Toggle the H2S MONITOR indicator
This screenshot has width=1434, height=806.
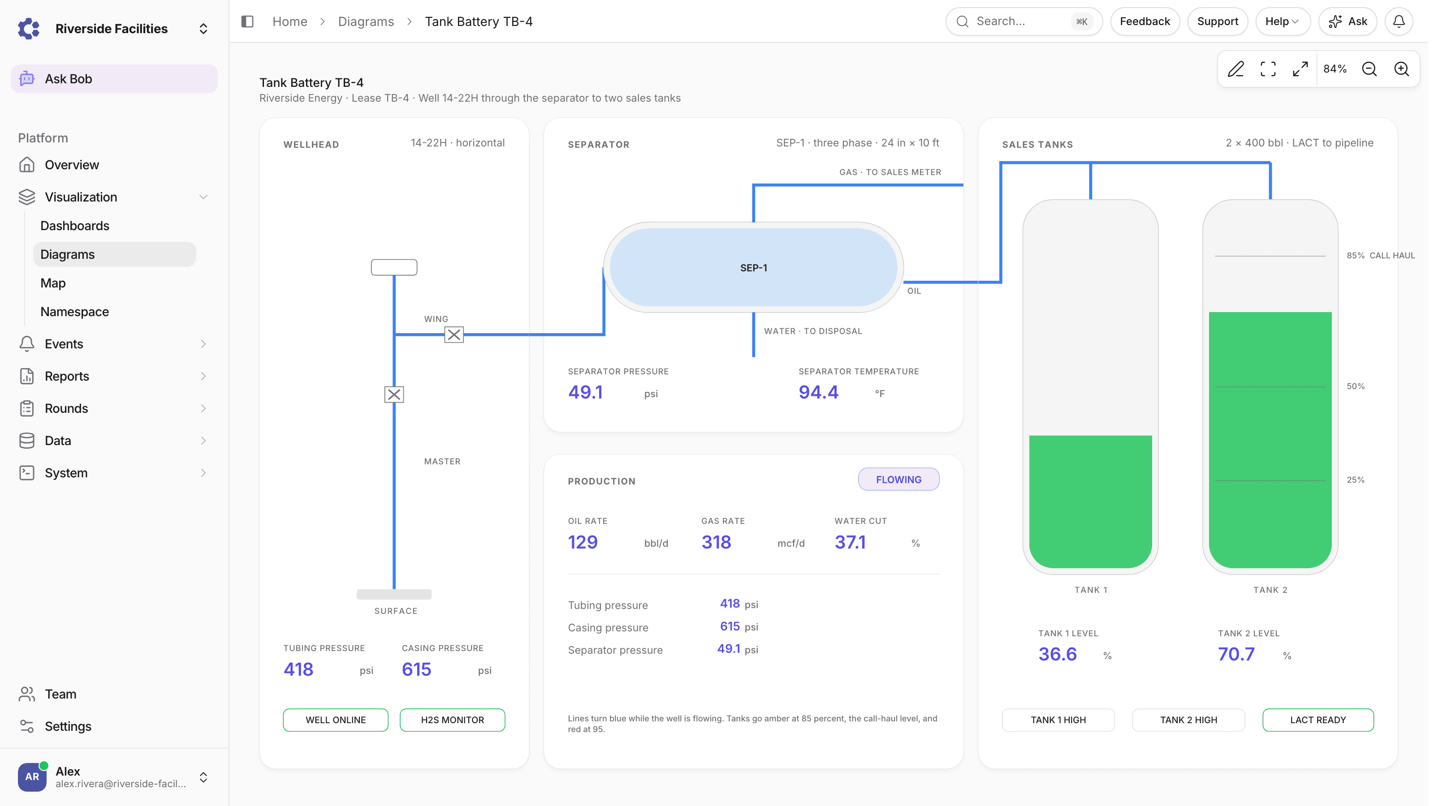click(x=453, y=720)
